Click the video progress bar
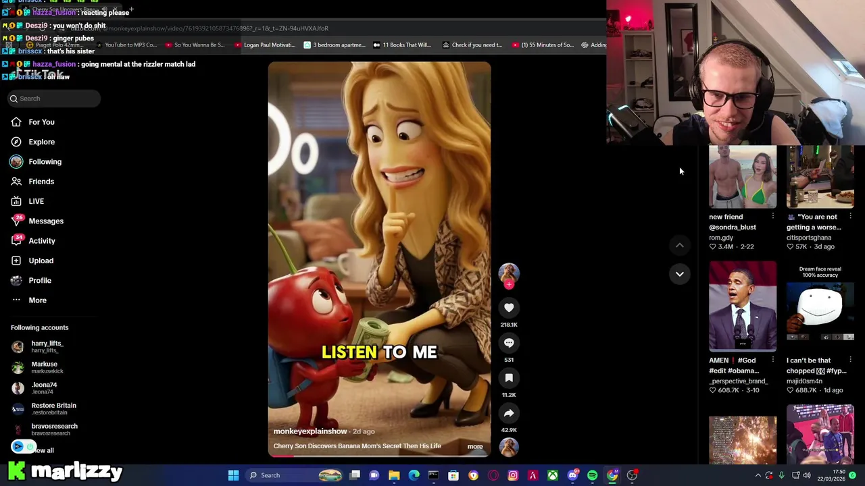865x486 pixels. [379, 456]
